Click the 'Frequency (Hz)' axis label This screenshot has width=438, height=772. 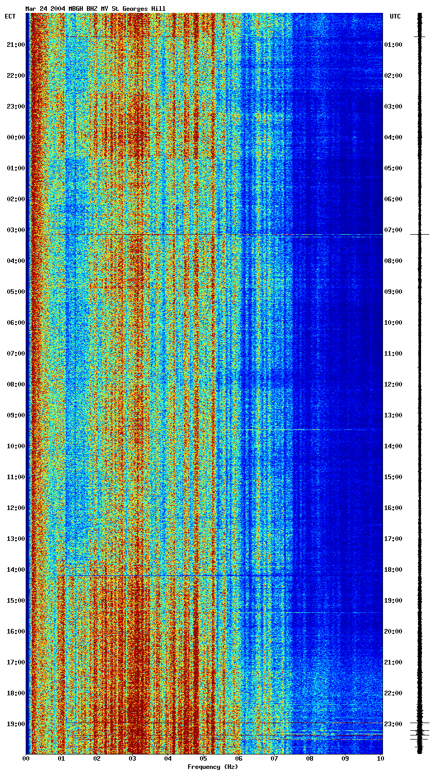click(212, 767)
